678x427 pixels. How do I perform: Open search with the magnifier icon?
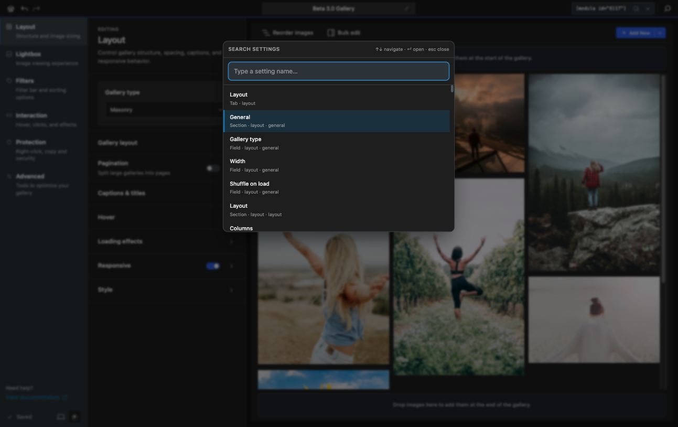[668, 8]
